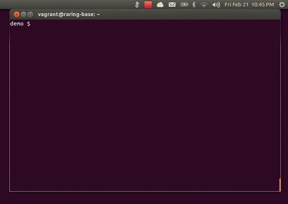Open the cloud sync indicator
Viewport: 288px width, 204px height.
click(160, 4)
